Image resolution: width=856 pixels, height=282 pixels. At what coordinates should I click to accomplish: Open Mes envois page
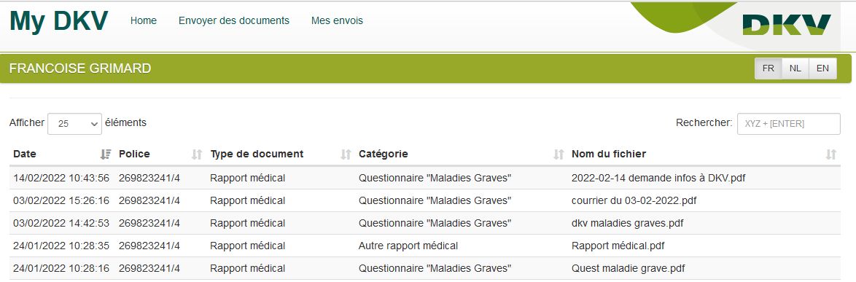point(337,20)
